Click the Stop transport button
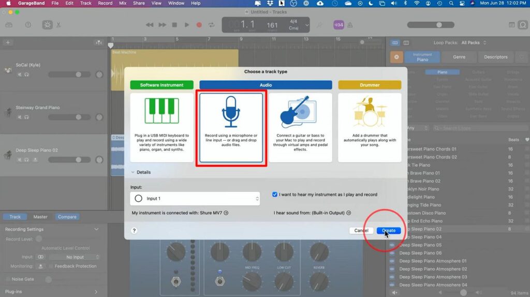This screenshot has width=530, height=297. [x=174, y=25]
